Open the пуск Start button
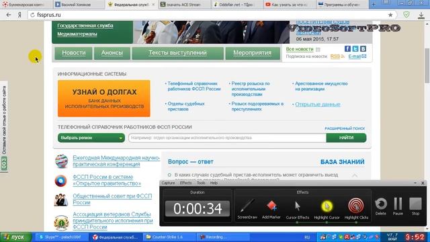The image size is (430, 242). click(15, 237)
